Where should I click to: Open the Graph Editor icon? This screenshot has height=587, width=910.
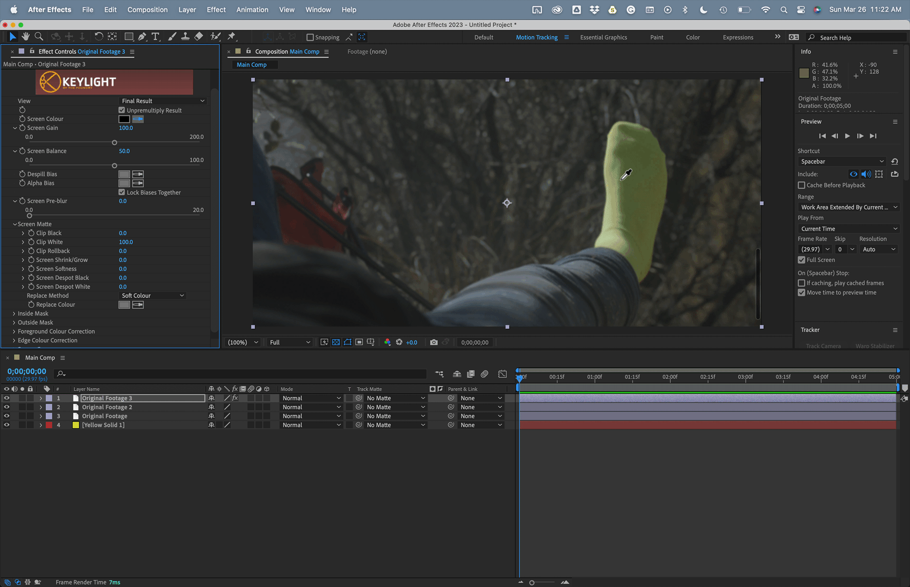tap(502, 374)
